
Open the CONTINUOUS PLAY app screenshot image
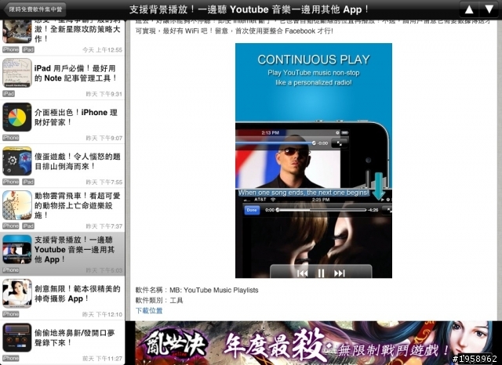pyautogui.click(x=314, y=161)
